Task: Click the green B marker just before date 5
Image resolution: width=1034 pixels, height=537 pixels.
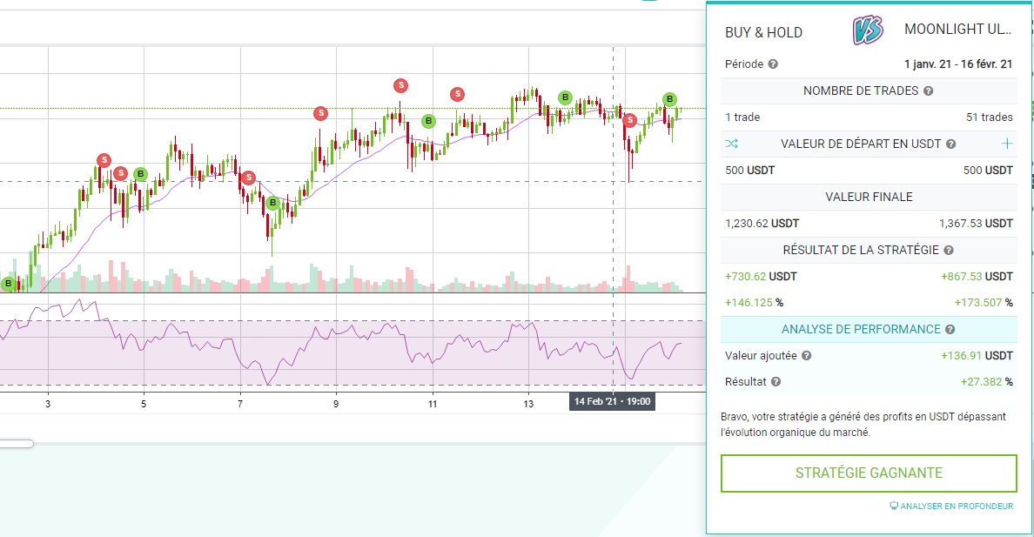Action: [x=140, y=174]
